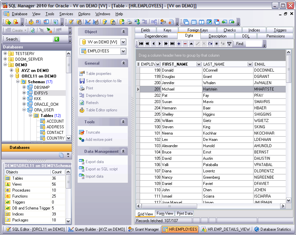
Task: Switch to the Foreign Keys tab
Action: click(197, 30)
